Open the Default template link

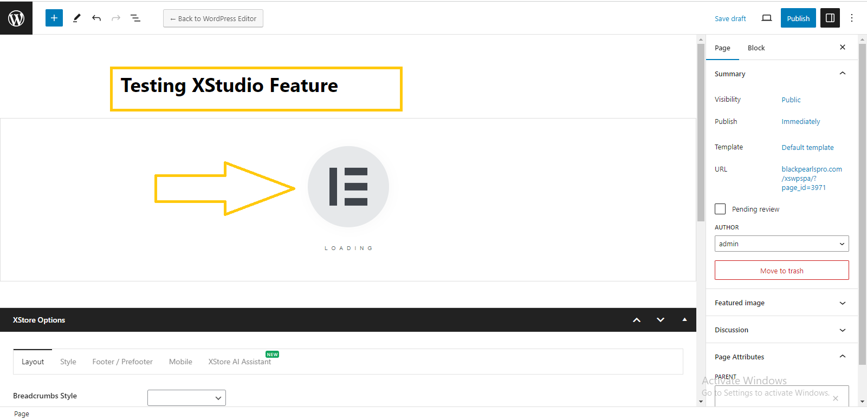point(807,147)
